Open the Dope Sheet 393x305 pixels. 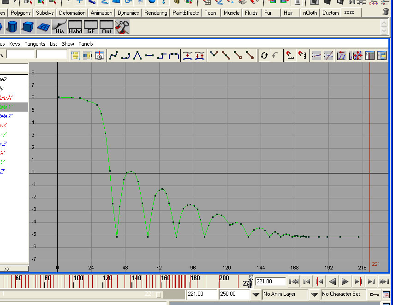pyautogui.click(x=370, y=55)
